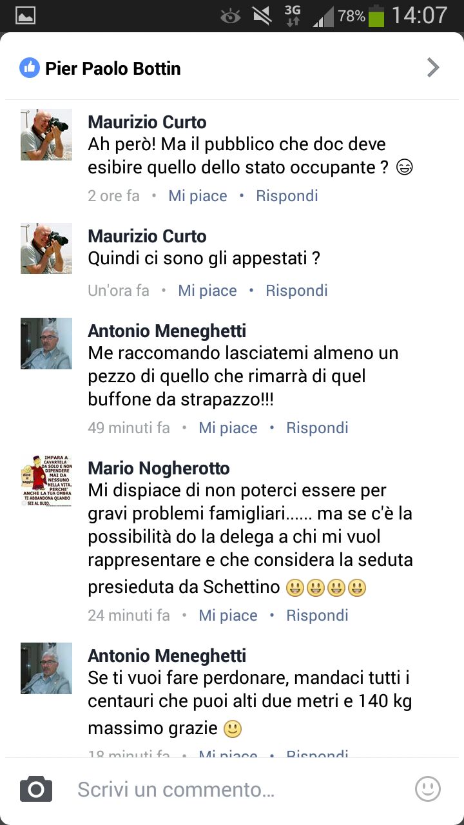Like the 'Quindi ci sono gli appestati' comment

tap(208, 291)
